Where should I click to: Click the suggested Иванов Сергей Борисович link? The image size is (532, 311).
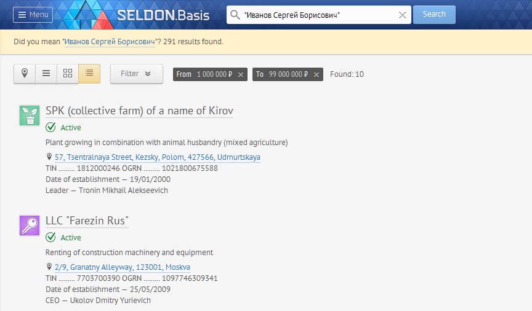[x=110, y=42]
